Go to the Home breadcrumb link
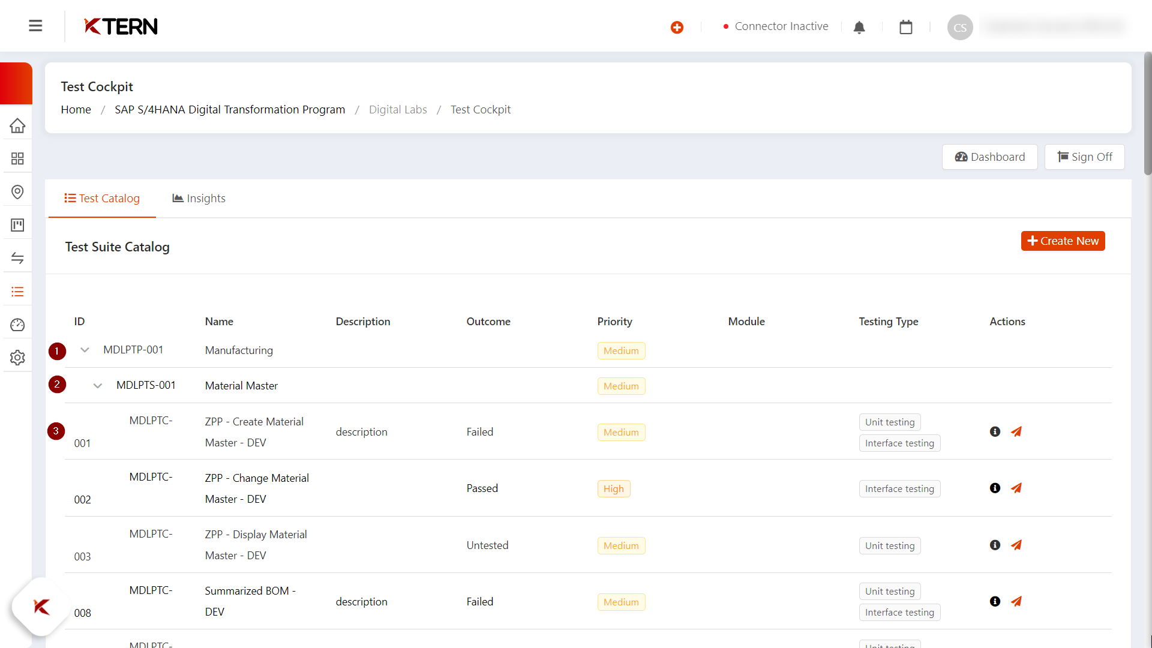This screenshot has width=1152, height=648. tap(76, 109)
